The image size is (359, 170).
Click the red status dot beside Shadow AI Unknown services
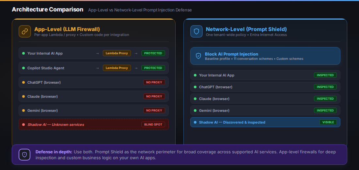click(23, 125)
